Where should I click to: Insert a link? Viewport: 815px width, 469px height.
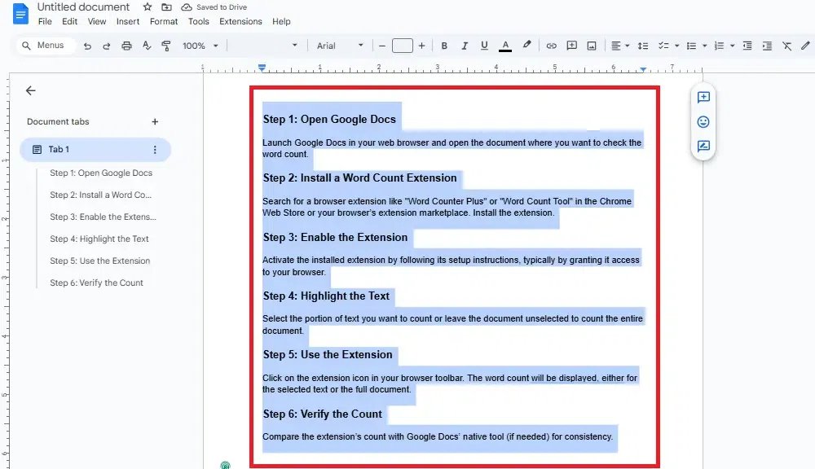[552, 46]
